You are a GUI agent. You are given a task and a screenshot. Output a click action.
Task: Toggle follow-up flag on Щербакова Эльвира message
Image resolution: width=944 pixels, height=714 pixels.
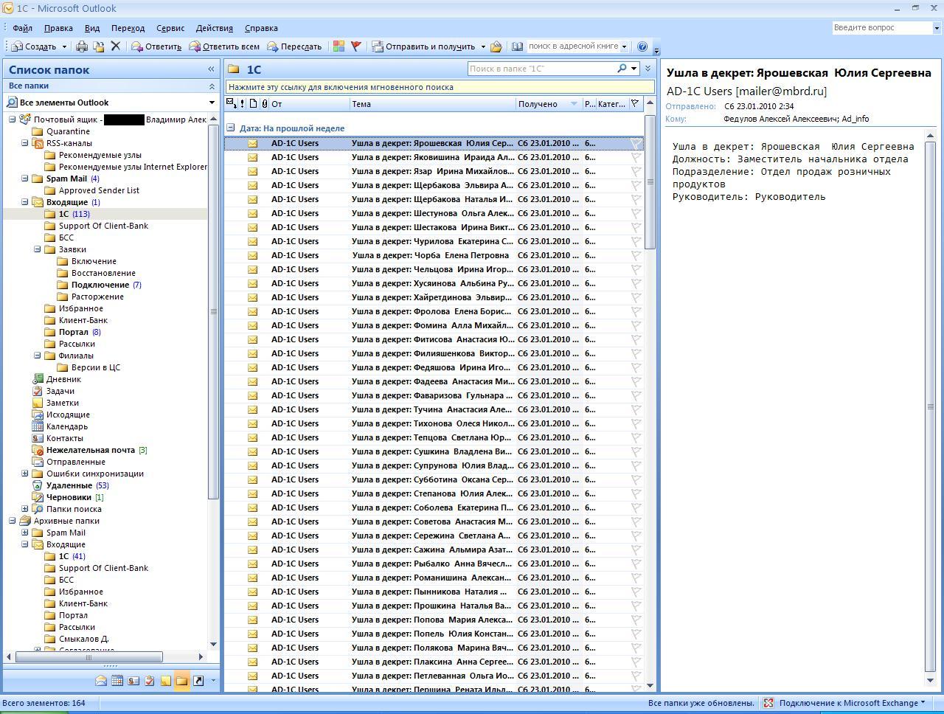(x=636, y=185)
